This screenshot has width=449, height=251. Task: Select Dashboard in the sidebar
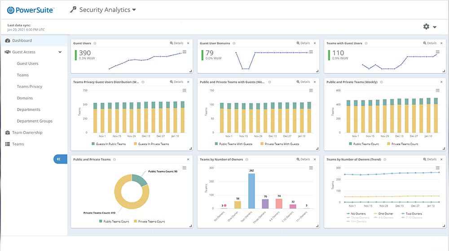pos(22,40)
